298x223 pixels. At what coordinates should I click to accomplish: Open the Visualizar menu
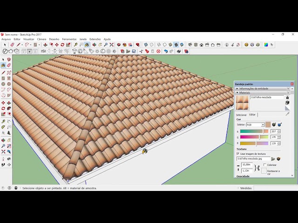pyautogui.click(x=29, y=39)
